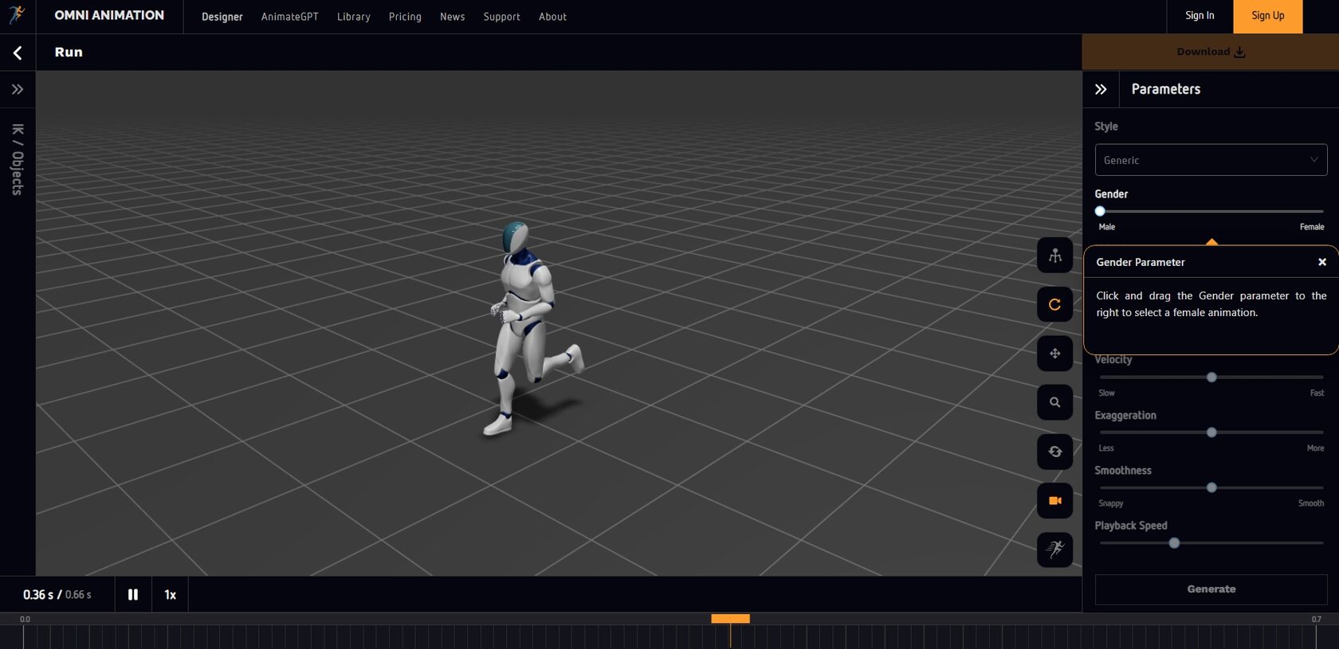The height and width of the screenshot is (649, 1339).
Task: Click the Smooth label under Smoothness
Action: (x=1311, y=503)
